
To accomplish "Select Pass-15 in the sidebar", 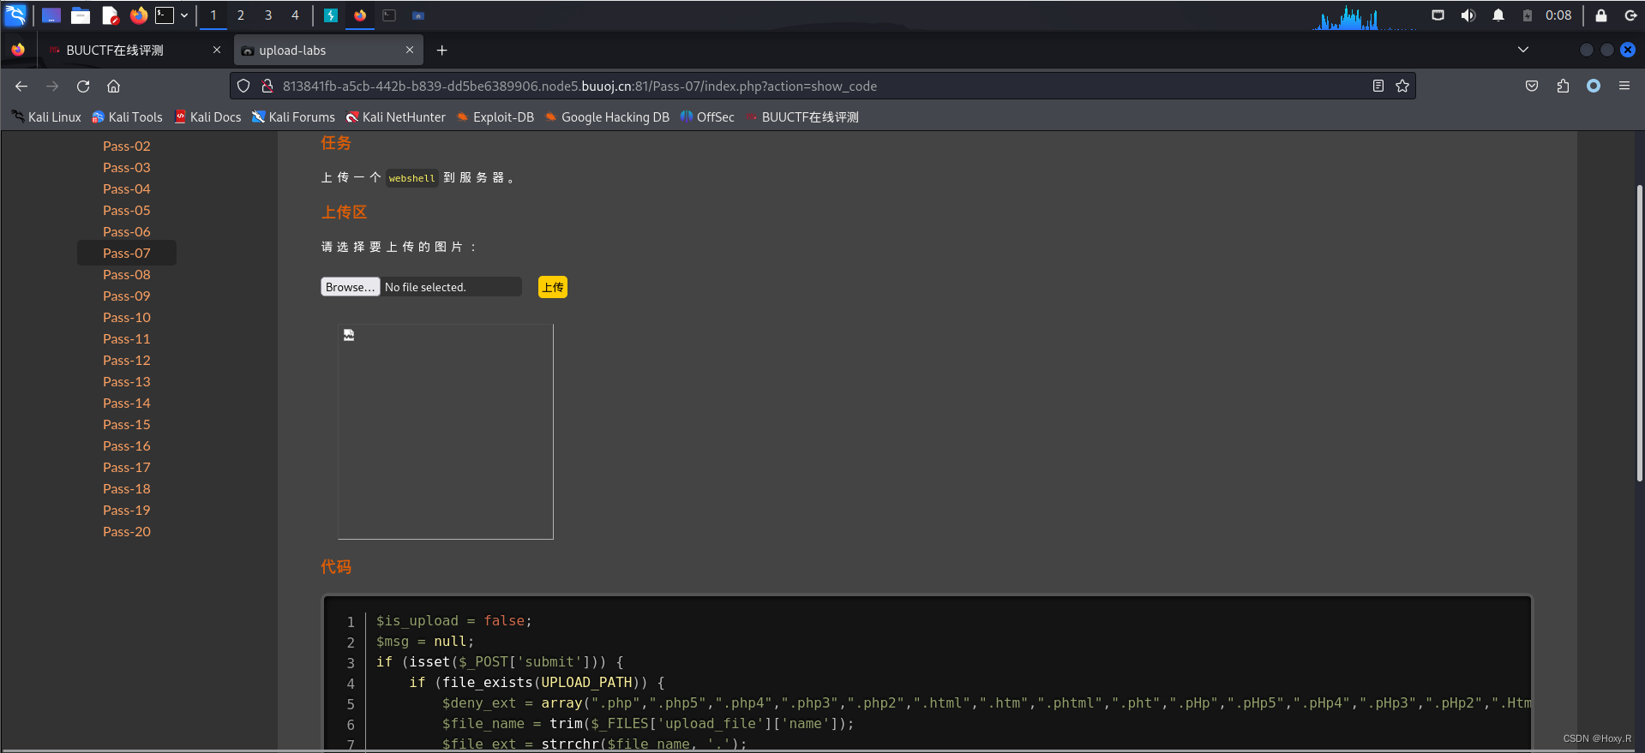I will click(x=127, y=425).
